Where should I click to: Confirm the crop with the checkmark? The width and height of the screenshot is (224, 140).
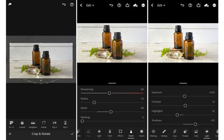[72, 134]
